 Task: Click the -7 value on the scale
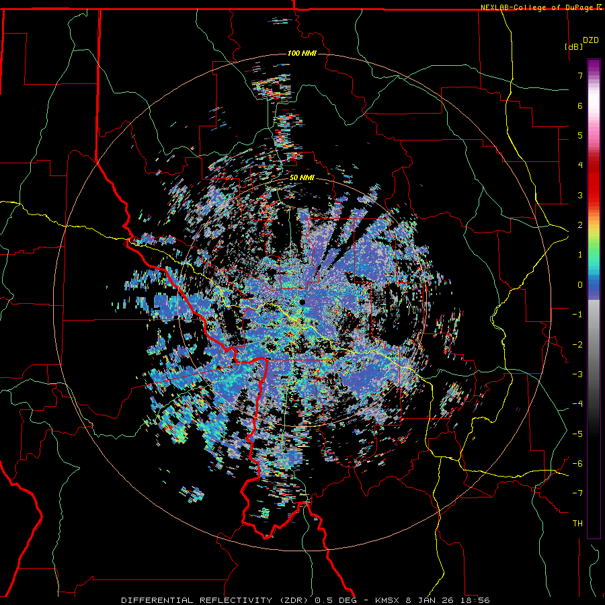577,493
